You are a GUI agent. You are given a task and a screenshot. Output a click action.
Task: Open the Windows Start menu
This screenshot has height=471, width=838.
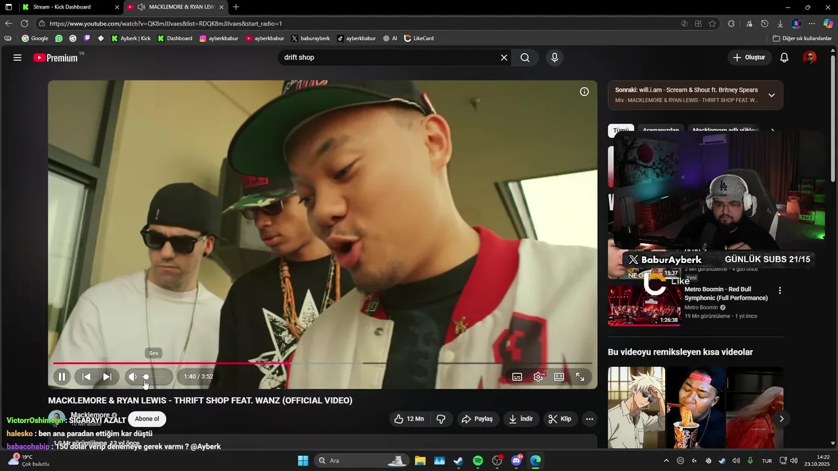(x=303, y=461)
